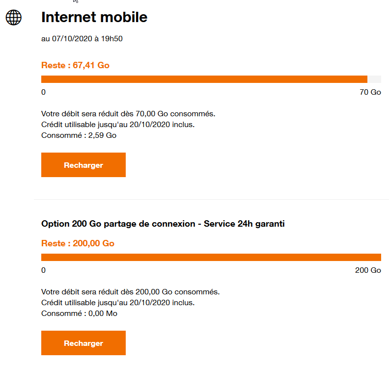The height and width of the screenshot is (366, 389).
Task: Click the orange Reste : 200,00 Go text
Action: pyautogui.click(x=78, y=243)
